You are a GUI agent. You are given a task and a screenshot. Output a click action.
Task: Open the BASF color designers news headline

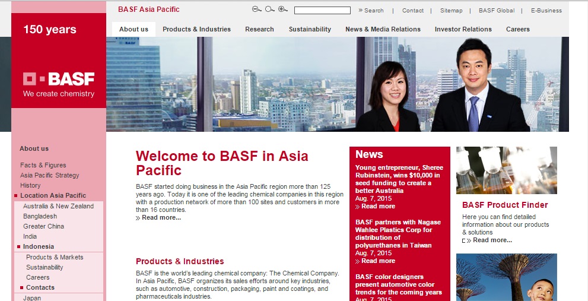click(398, 284)
